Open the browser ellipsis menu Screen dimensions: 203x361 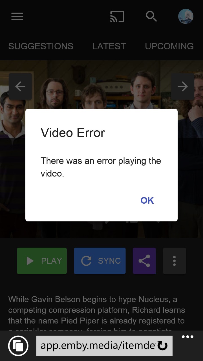tap(187, 337)
